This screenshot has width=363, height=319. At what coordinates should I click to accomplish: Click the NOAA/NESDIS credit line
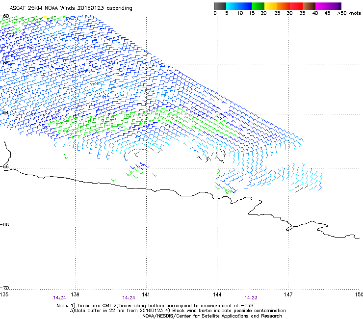click(x=212, y=316)
